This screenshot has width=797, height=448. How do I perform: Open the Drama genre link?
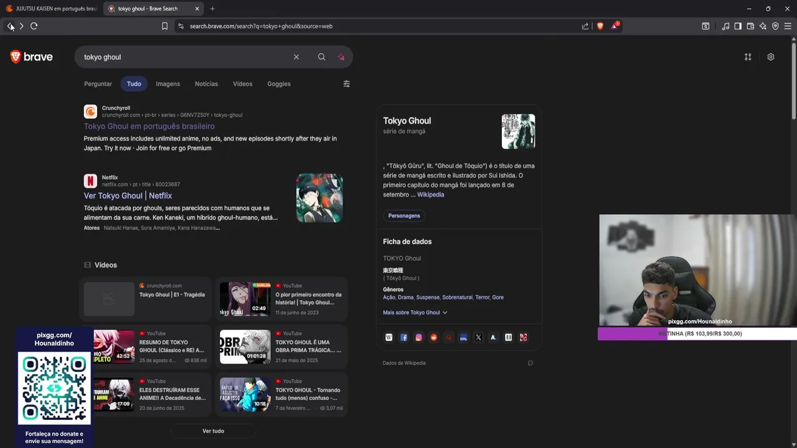click(x=405, y=297)
